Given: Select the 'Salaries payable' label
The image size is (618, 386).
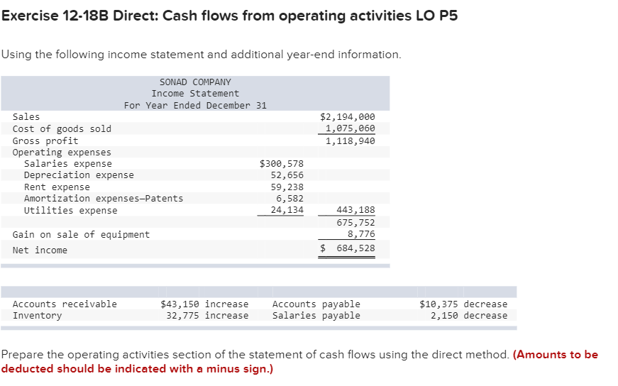Looking at the screenshot, I should pos(316,316).
